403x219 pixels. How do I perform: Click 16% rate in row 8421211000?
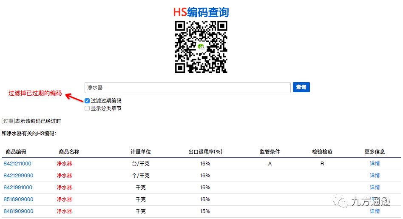tap(205, 164)
